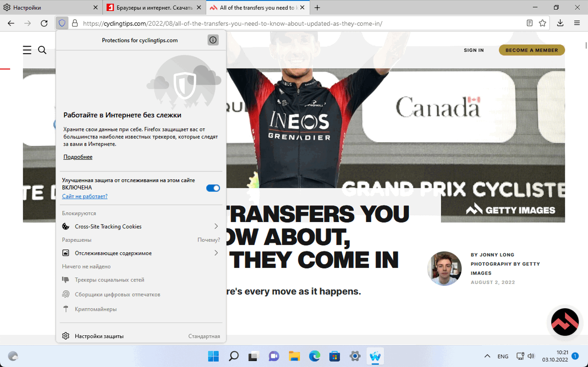Open Windows taskbar search
588x367 pixels.
click(x=234, y=356)
